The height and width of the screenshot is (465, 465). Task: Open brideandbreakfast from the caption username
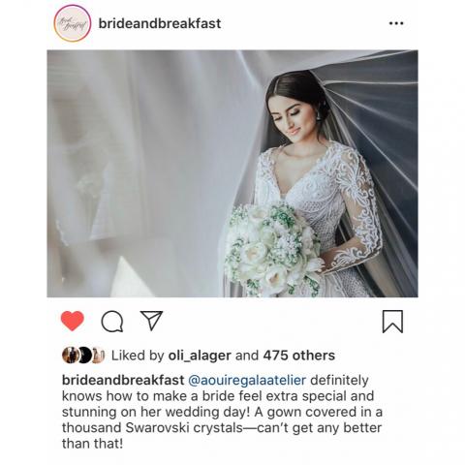pos(123,380)
